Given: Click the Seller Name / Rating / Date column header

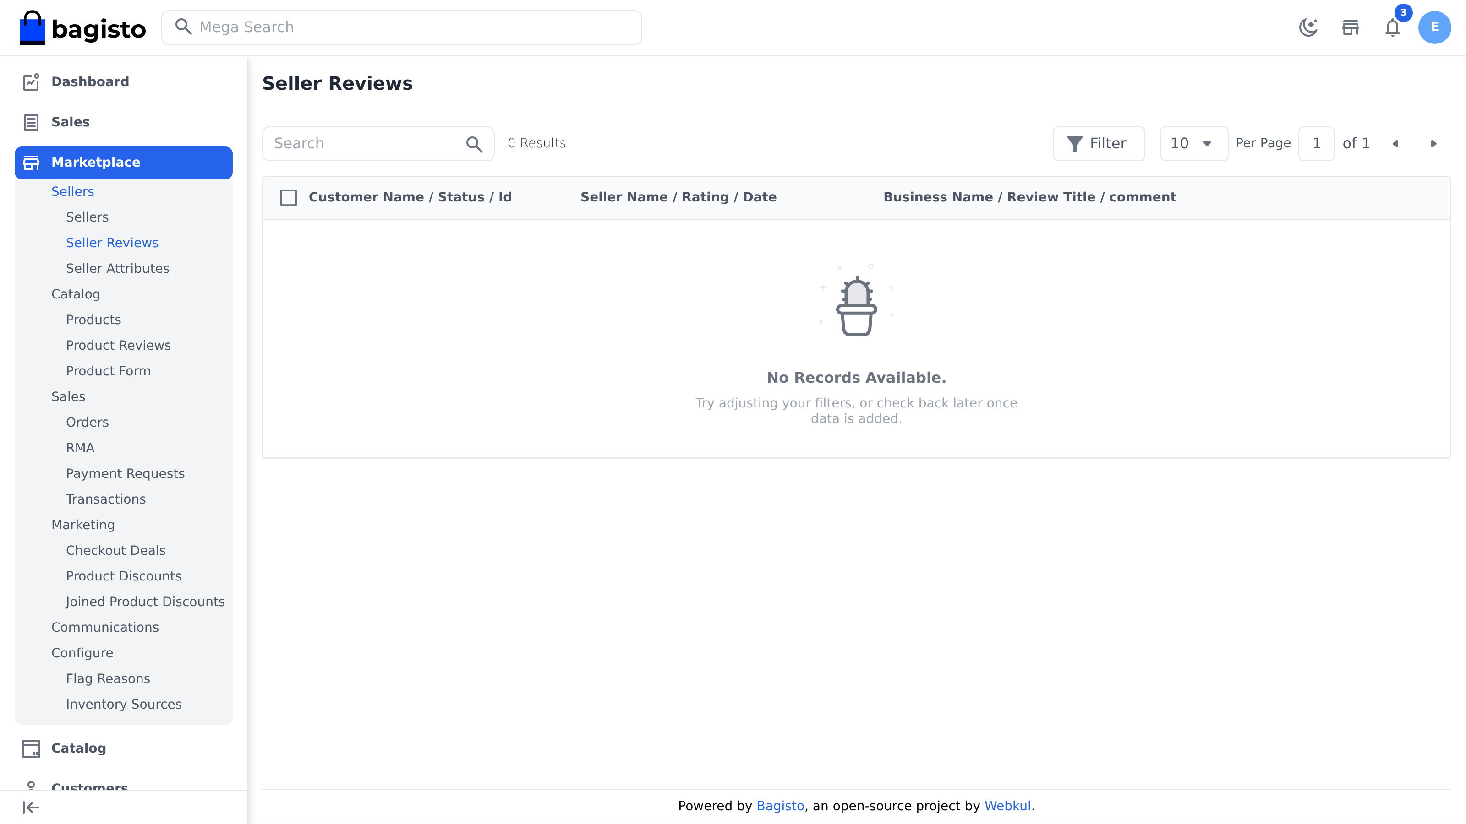Looking at the screenshot, I should pos(678,197).
